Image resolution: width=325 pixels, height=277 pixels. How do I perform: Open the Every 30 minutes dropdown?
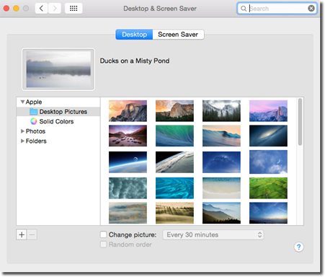[x=213, y=234]
